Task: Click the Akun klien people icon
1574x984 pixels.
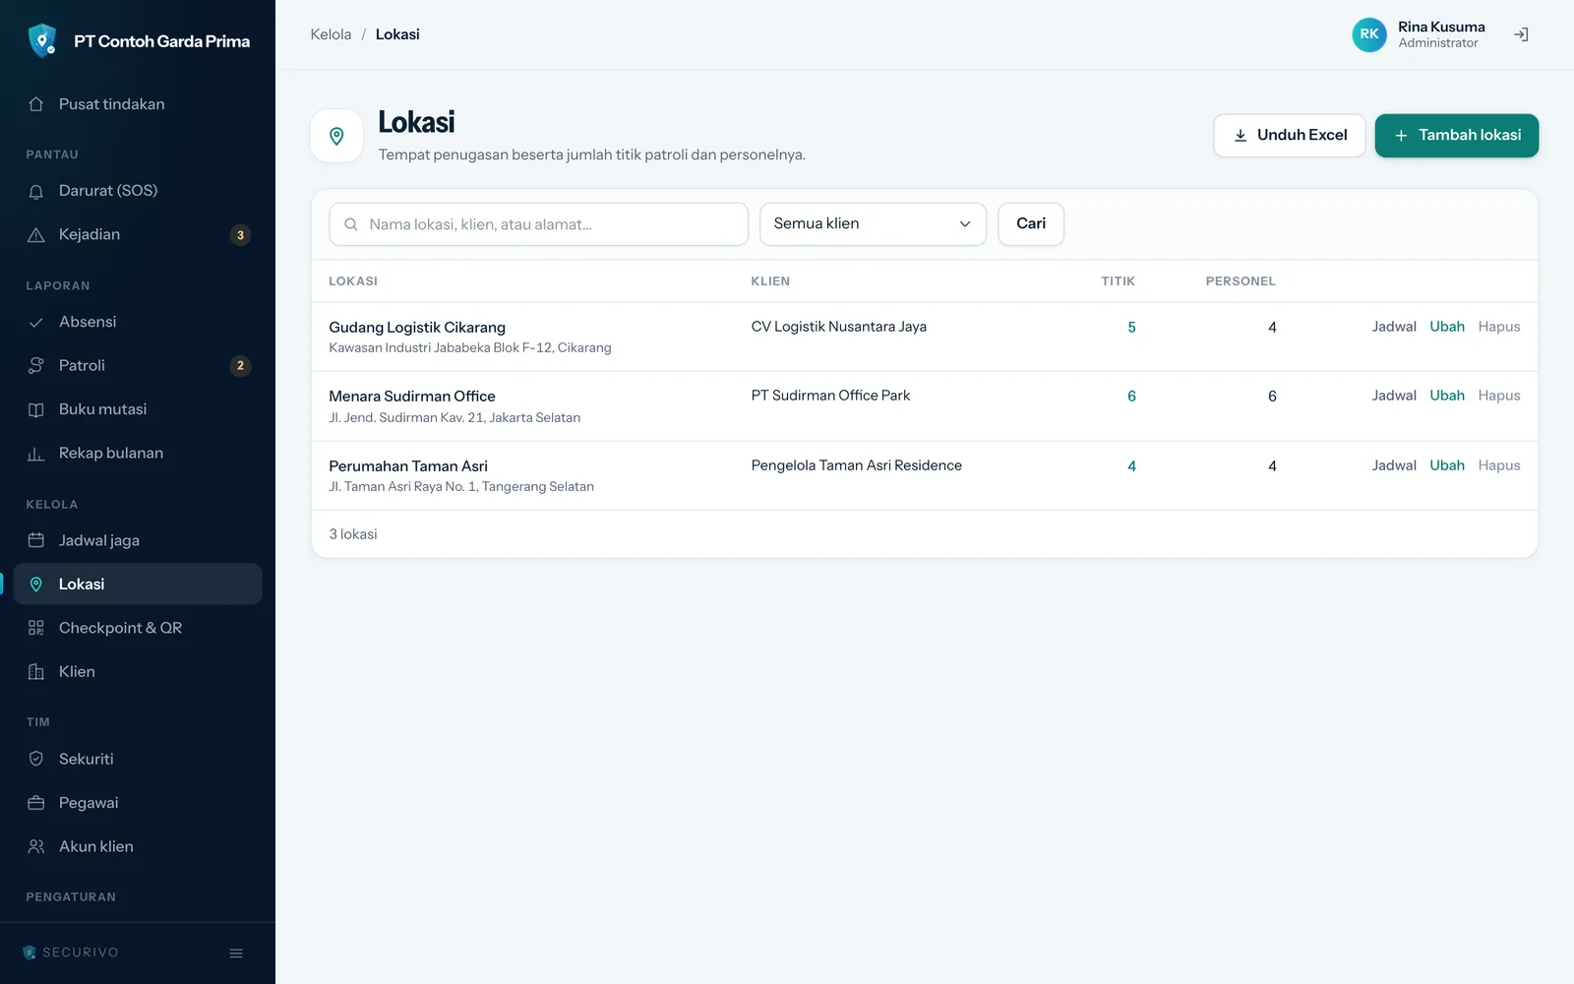Action: [36, 846]
